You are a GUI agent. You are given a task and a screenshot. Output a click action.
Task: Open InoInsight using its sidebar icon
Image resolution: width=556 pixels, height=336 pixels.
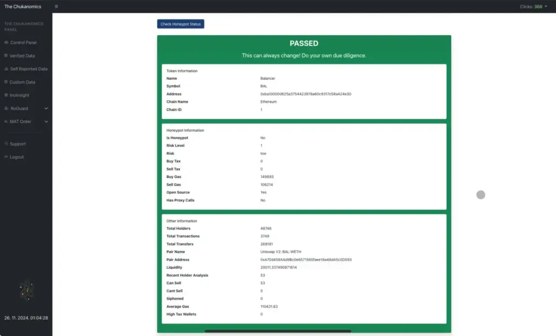[6, 95]
